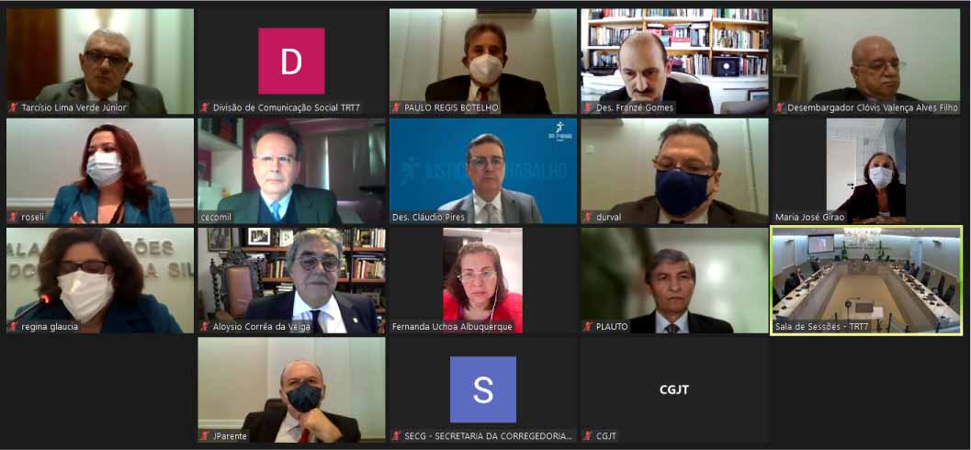
Task: Select Maria José Girao video tile
Action: [866, 171]
